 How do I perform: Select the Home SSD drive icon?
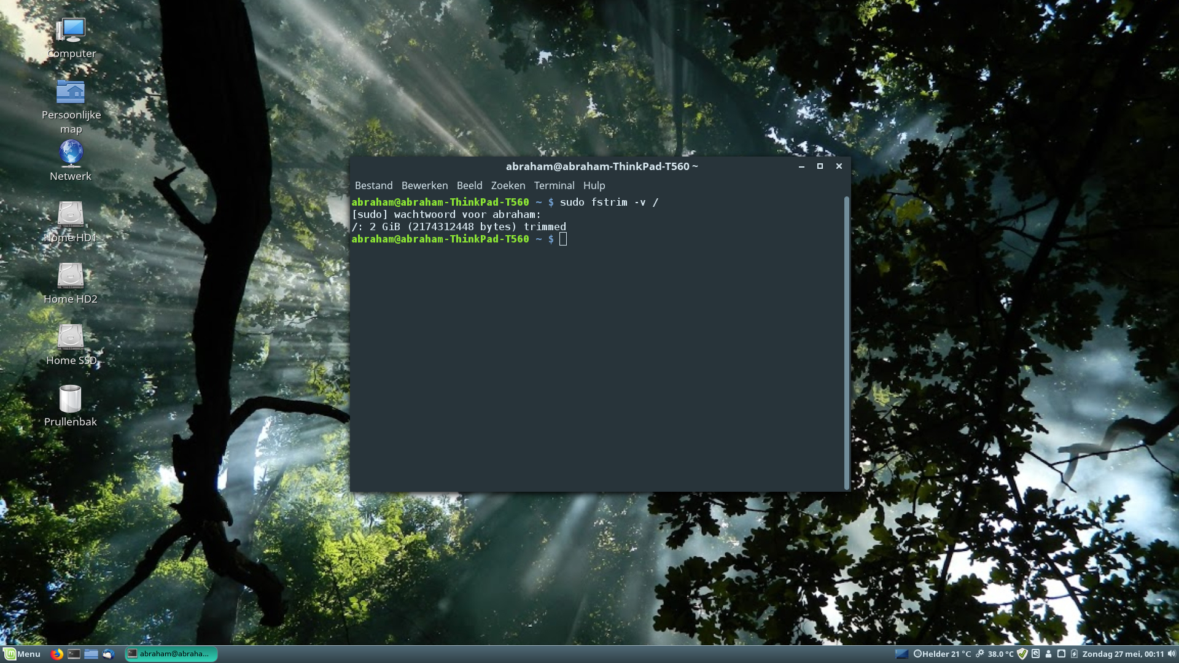tap(71, 345)
